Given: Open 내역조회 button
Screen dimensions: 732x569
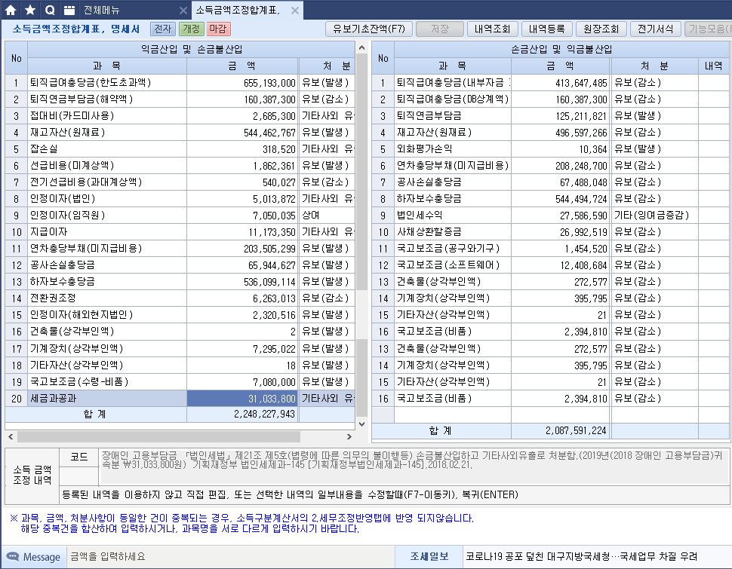Looking at the screenshot, I should [x=492, y=29].
